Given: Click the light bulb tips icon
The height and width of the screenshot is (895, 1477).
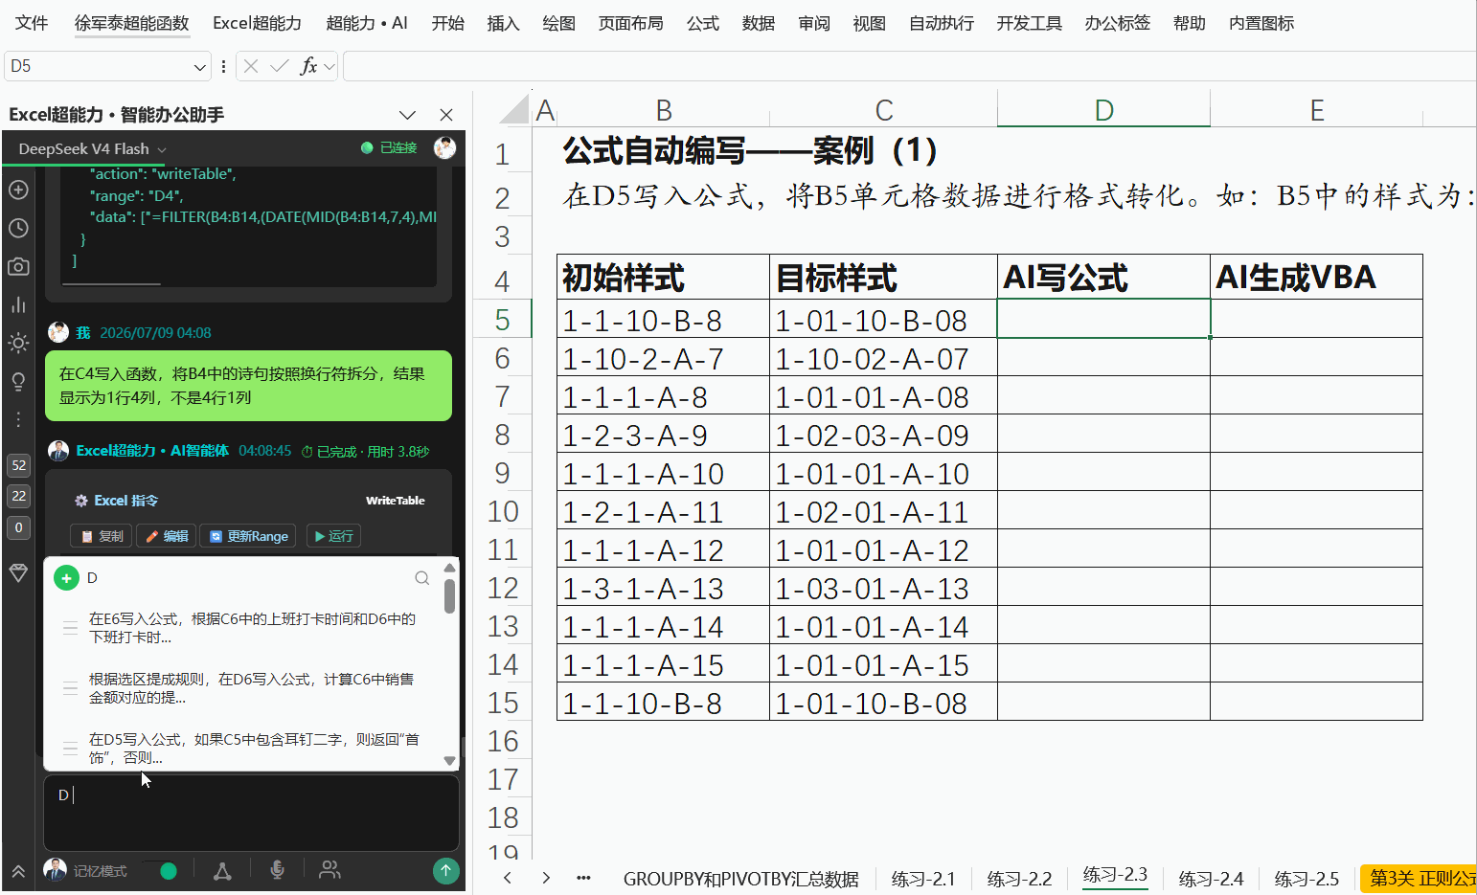Looking at the screenshot, I should click(18, 381).
